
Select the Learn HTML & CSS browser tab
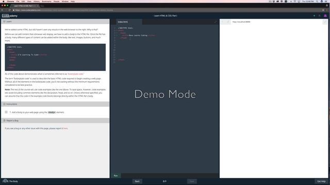pyautogui.click(x=25, y=6)
